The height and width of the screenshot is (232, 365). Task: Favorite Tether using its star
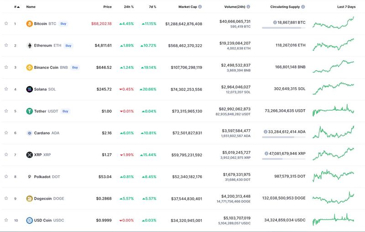(6, 111)
